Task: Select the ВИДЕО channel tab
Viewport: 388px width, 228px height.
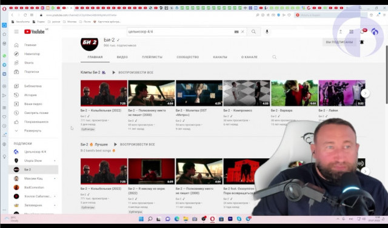Action: click(x=122, y=57)
